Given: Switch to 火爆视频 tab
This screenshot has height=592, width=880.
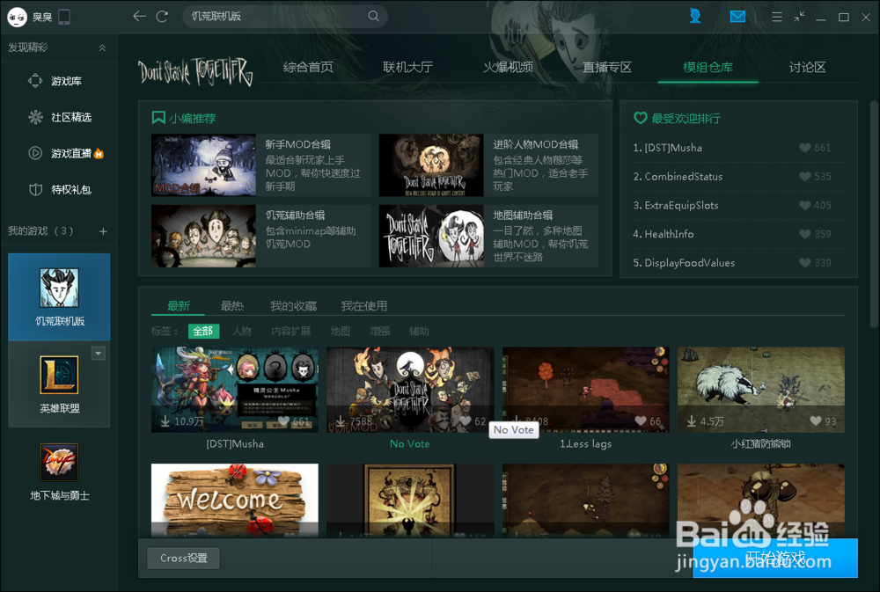Looking at the screenshot, I should pyautogui.click(x=508, y=68).
